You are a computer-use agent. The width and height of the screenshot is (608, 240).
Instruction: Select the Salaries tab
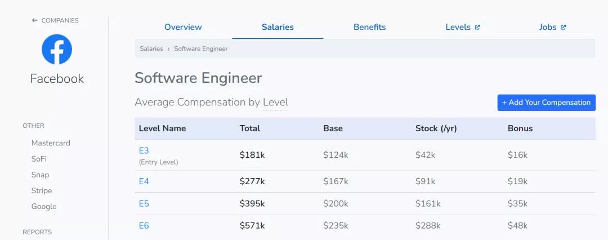(x=278, y=27)
